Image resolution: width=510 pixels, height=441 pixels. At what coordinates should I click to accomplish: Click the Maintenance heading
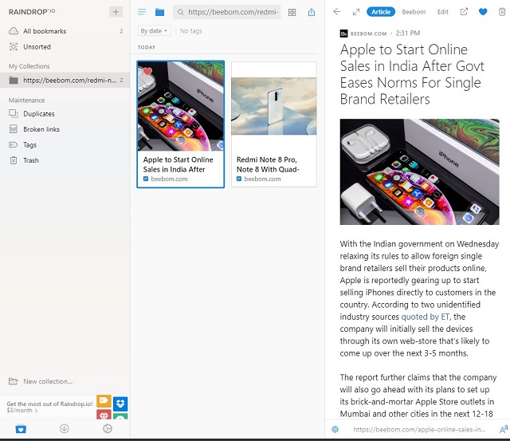point(26,100)
